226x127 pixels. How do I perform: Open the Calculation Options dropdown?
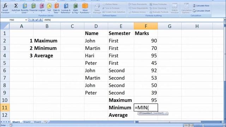[186, 8]
